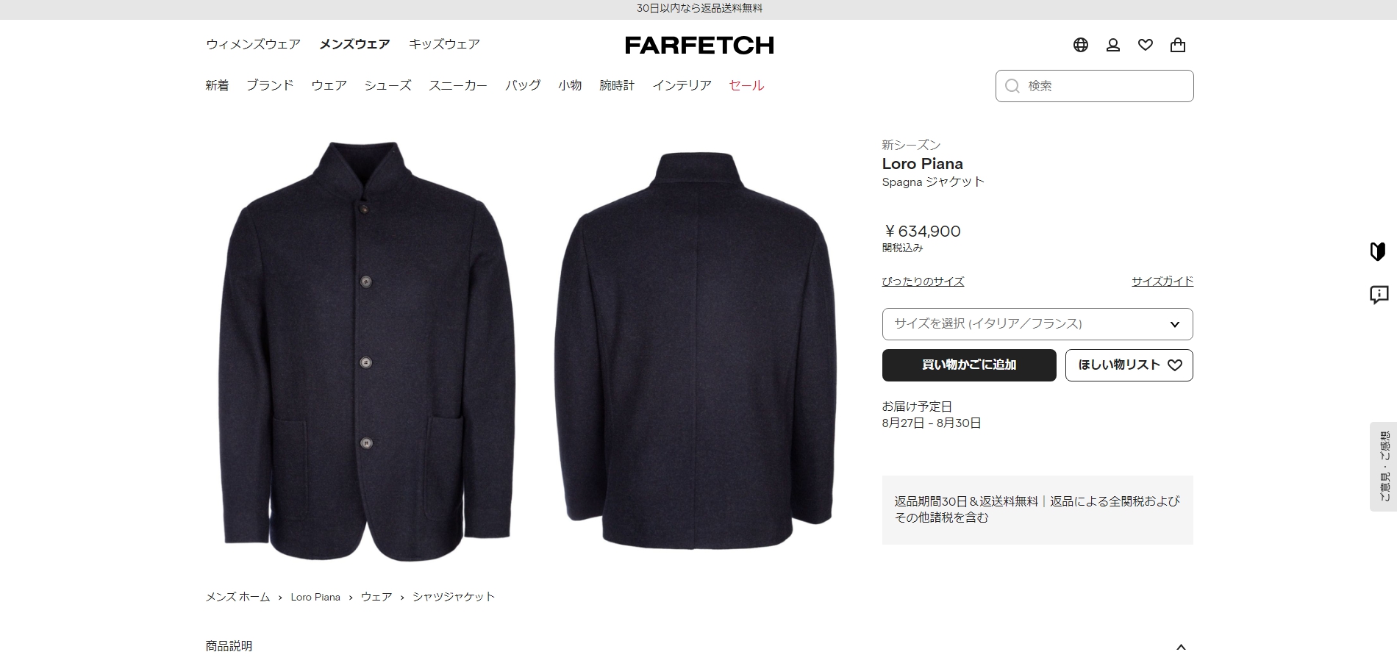The height and width of the screenshot is (663, 1397).
Task: Open the language and region globe icon
Action: [1080, 45]
